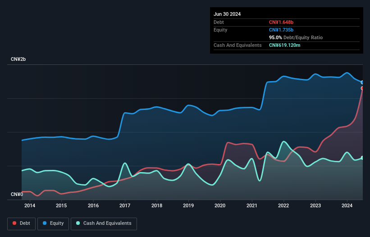The height and width of the screenshot is (237, 370).
Task: Select the blue Equity endpoint marker
Action: (362, 82)
